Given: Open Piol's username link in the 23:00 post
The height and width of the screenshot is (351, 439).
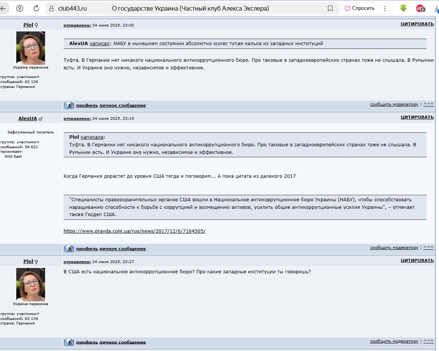Looking at the screenshot, I should click(28, 25).
